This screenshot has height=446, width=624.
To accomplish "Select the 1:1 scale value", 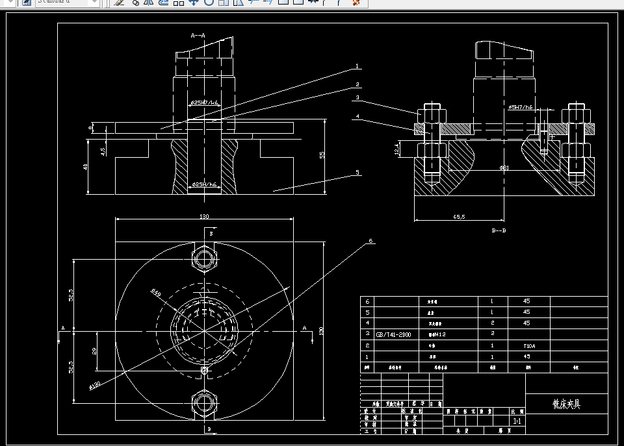I will [x=517, y=421].
